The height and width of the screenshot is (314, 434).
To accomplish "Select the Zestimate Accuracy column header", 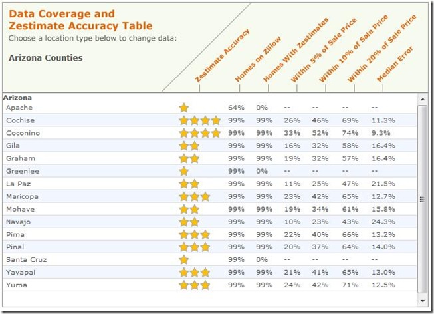I will 222,55.
